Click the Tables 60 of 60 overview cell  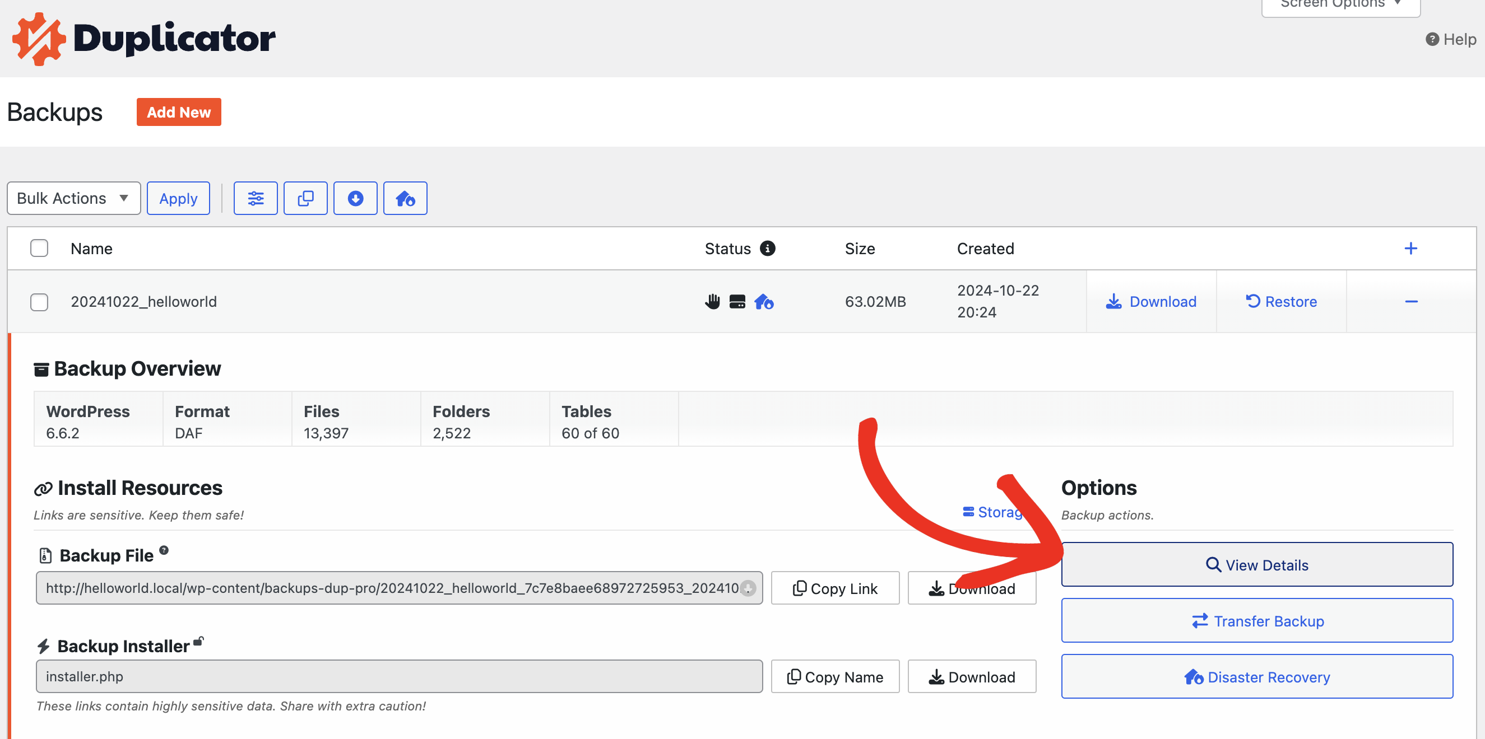pos(614,419)
